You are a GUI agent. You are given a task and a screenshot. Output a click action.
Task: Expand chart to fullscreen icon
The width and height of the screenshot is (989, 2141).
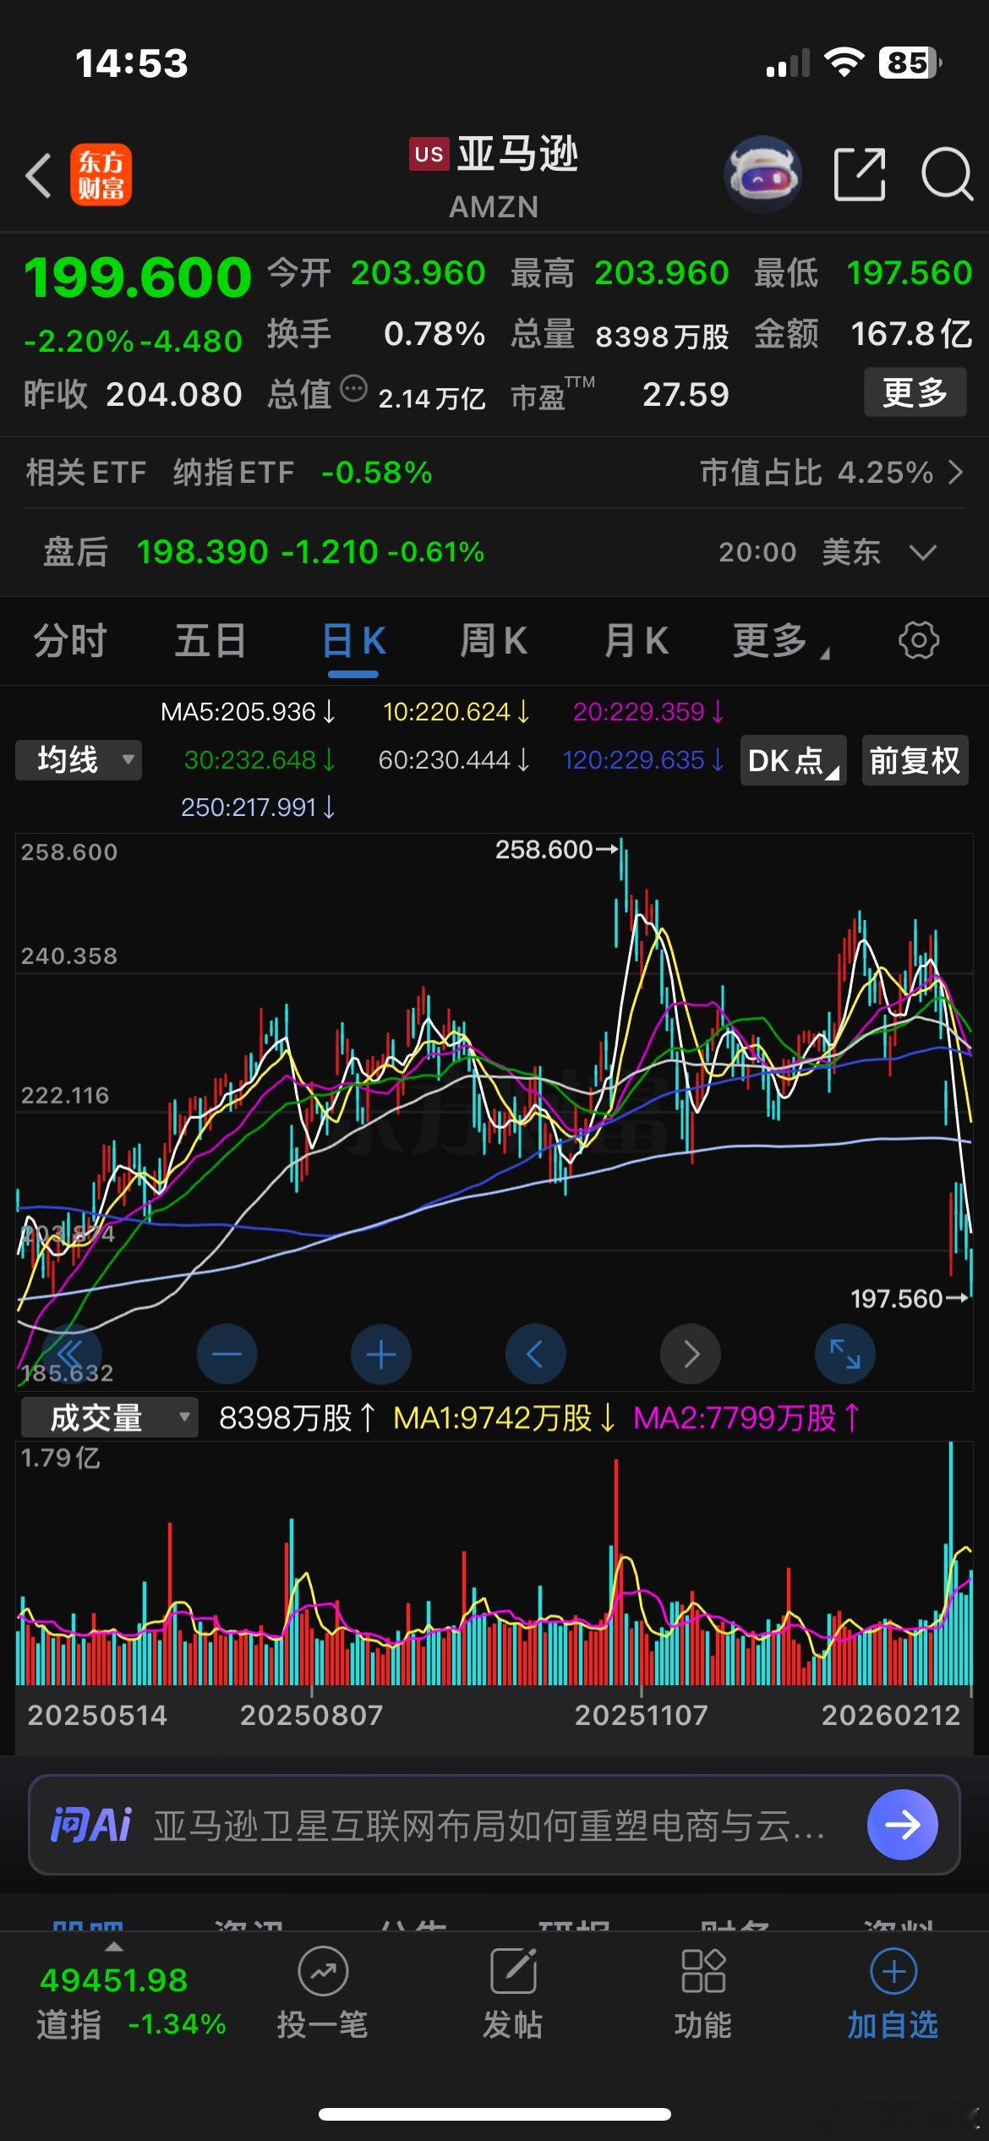click(845, 1354)
